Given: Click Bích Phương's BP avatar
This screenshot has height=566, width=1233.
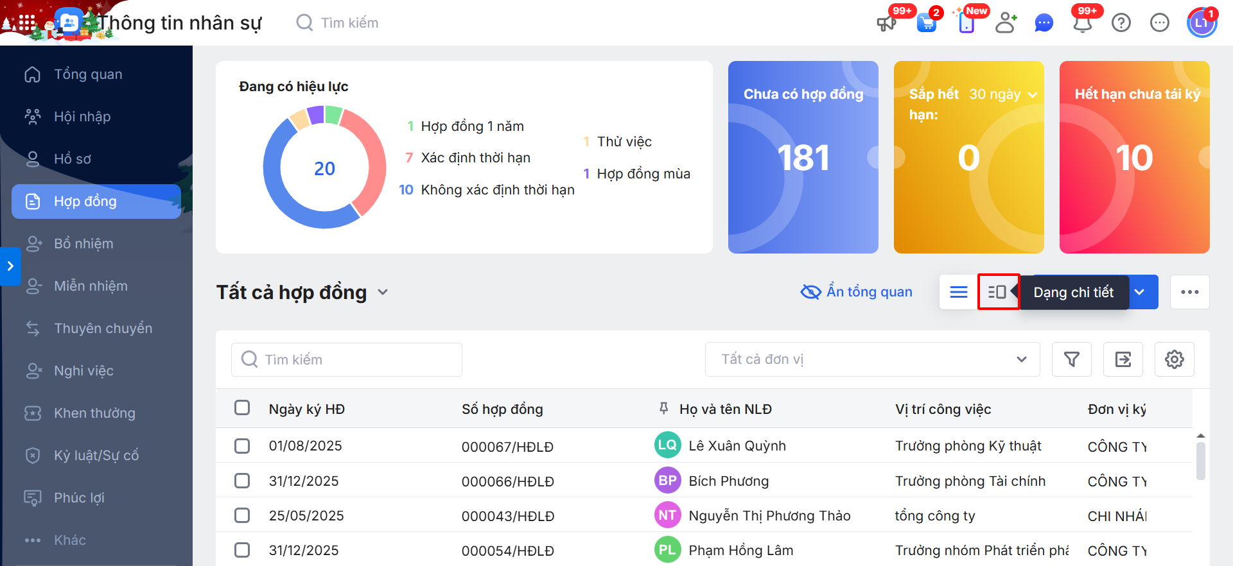Looking at the screenshot, I should point(668,480).
